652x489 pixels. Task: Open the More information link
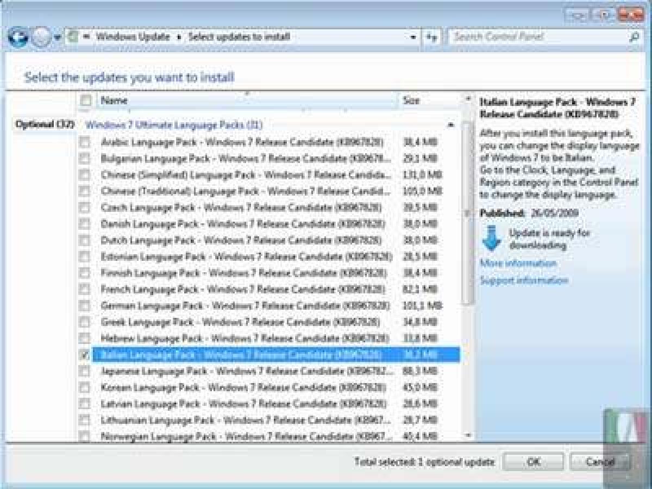point(518,263)
